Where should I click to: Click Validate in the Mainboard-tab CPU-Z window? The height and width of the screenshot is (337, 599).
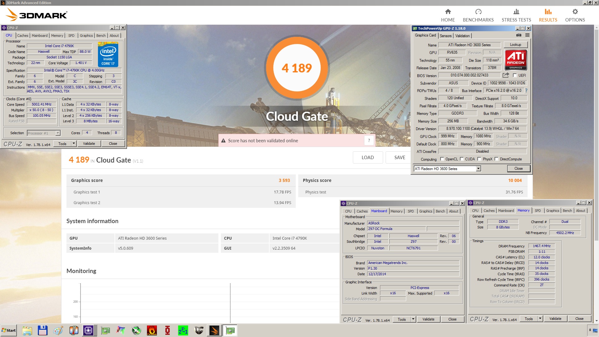tap(428, 319)
